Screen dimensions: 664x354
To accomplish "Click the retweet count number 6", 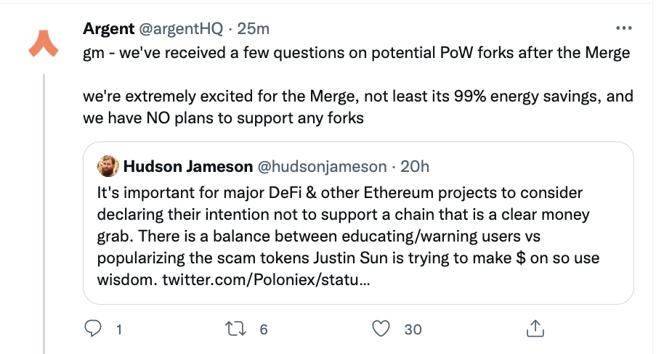I will [x=264, y=329].
